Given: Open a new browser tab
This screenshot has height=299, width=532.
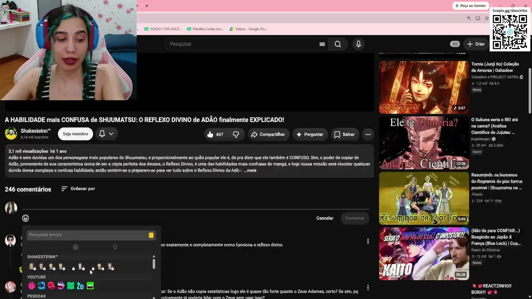Looking at the screenshot, I should click(x=147, y=6).
